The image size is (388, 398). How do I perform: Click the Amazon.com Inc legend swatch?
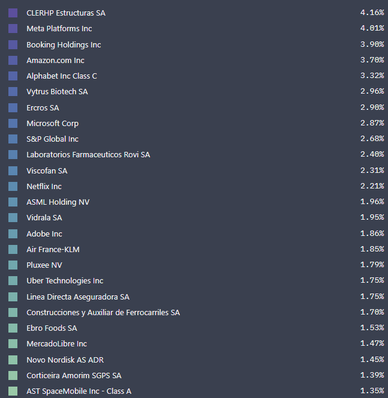click(13, 61)
